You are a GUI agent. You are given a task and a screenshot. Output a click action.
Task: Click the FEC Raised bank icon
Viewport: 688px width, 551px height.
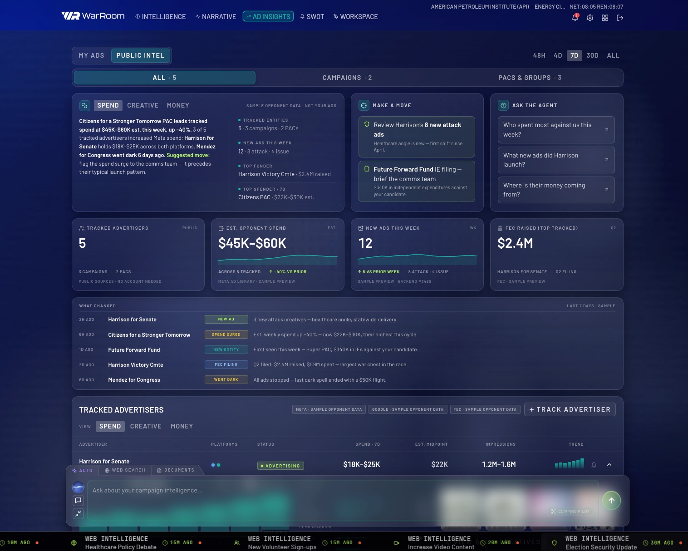[x=500, y=228]
